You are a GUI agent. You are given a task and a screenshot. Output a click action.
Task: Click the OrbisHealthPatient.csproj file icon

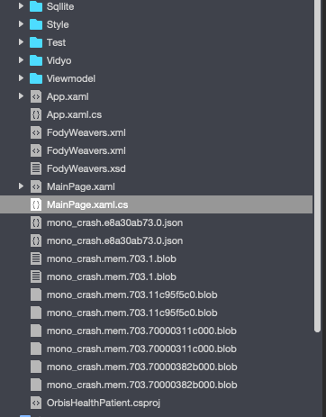pyautogui.click(x=36, y=403)
